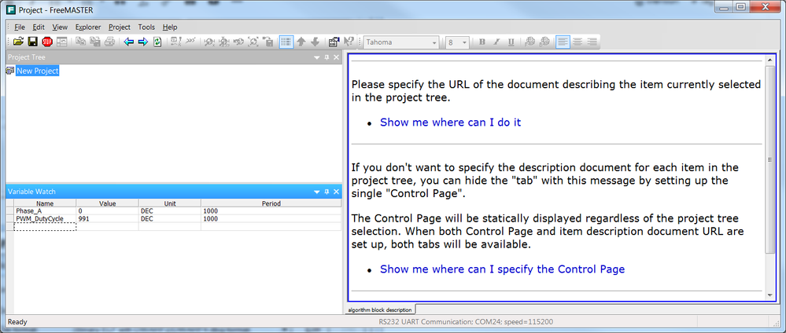Select the PWM_DutyCycle variable name

click(39, 219)
